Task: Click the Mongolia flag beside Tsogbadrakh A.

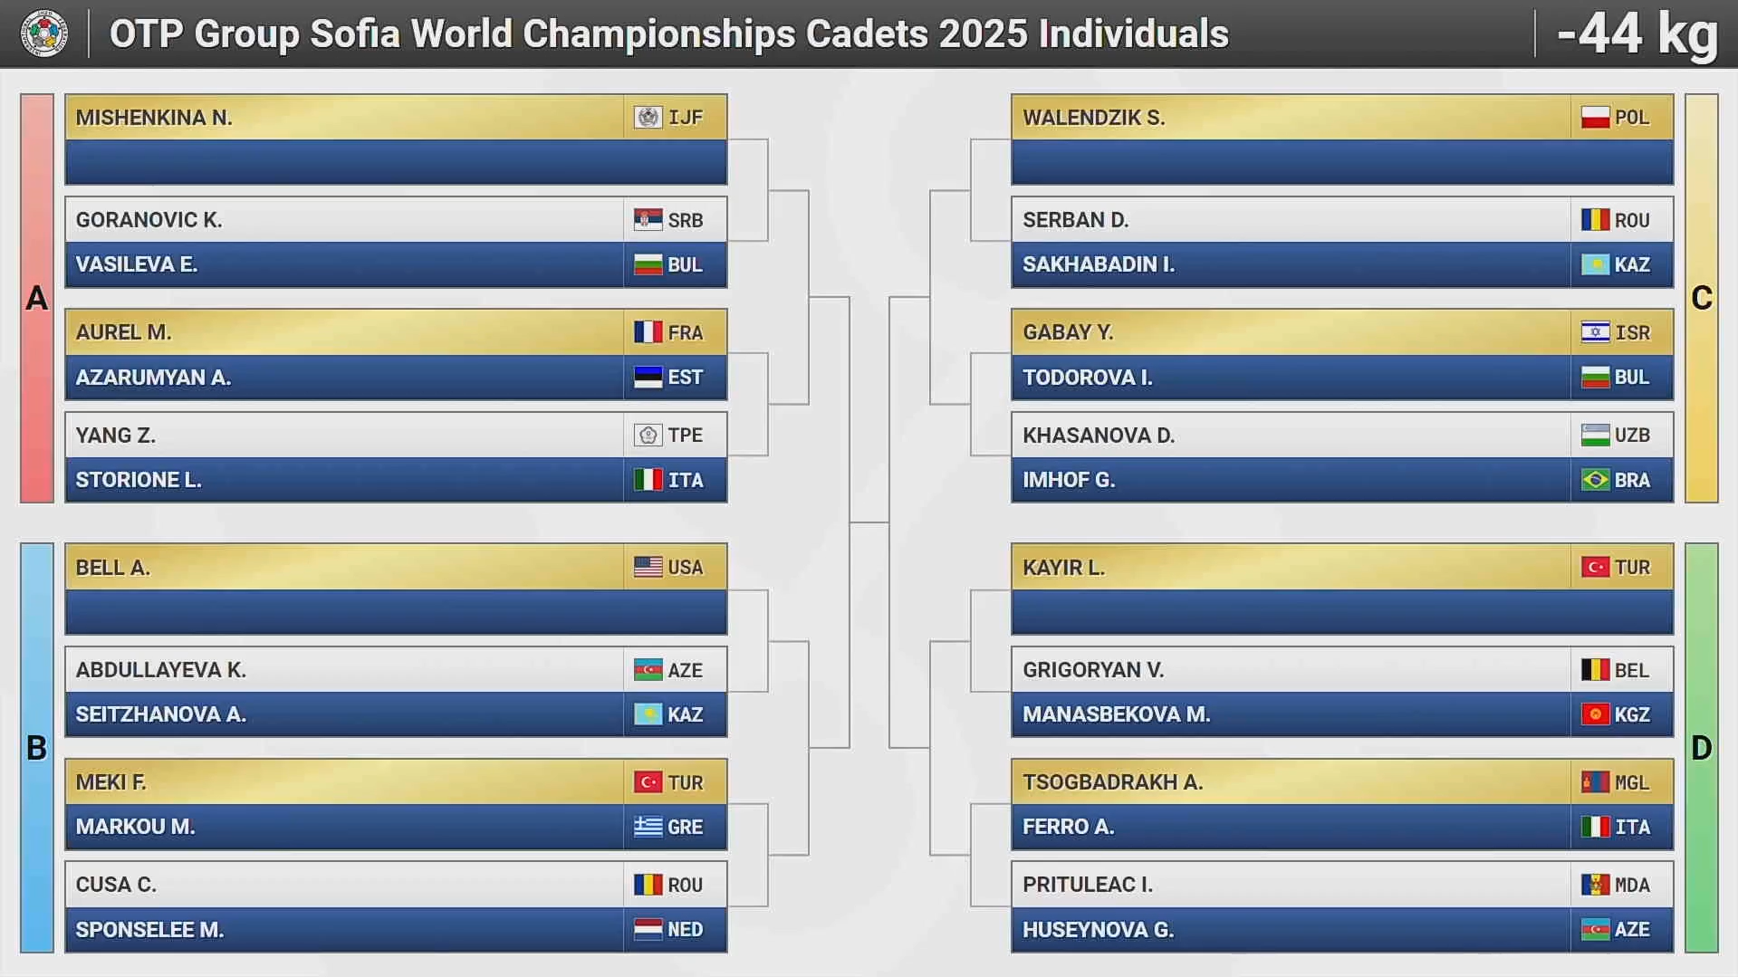Action: point(1594,782)
